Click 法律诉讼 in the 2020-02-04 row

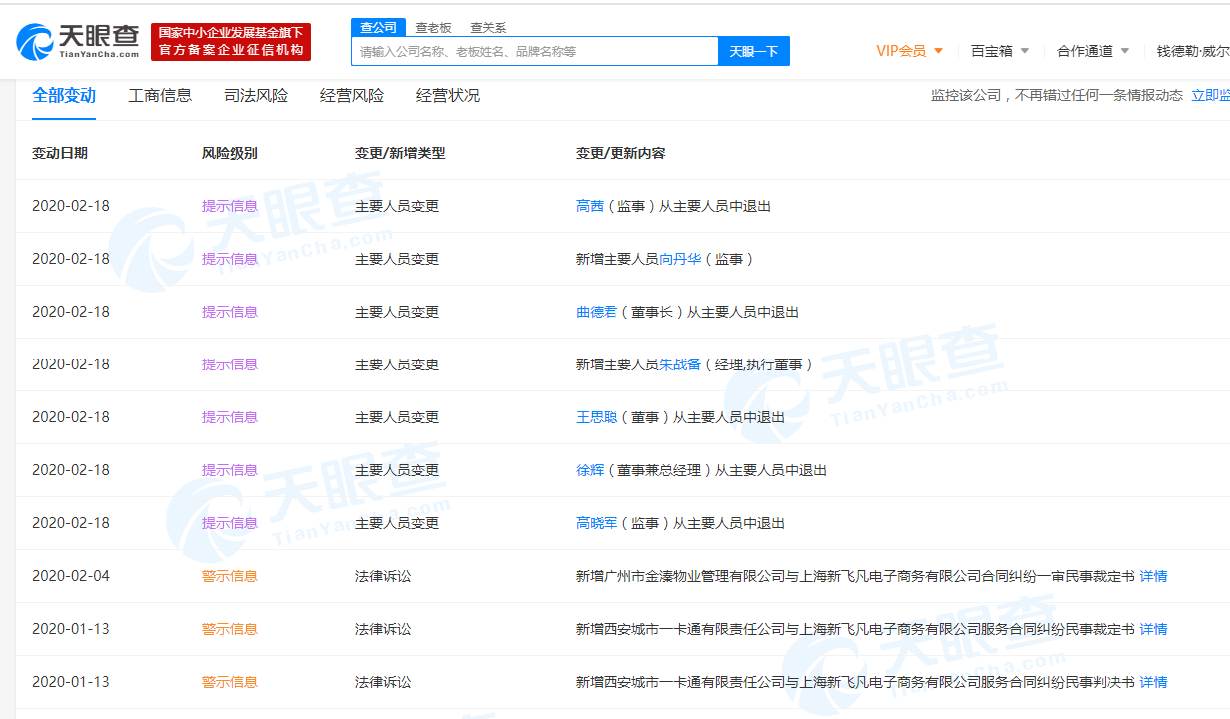[383, 576]
